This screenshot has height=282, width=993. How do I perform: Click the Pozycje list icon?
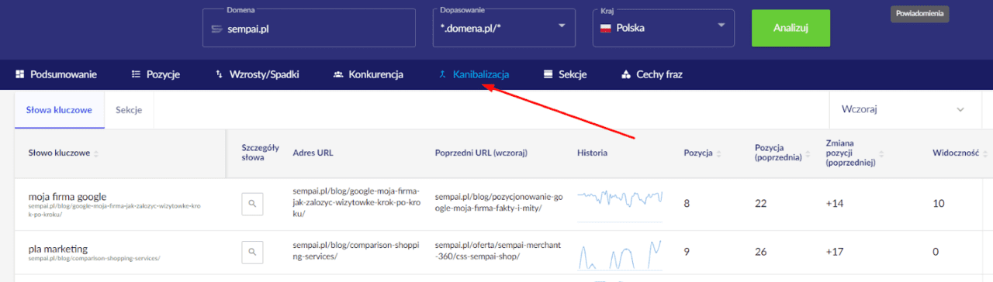click(x=137, y=75)
